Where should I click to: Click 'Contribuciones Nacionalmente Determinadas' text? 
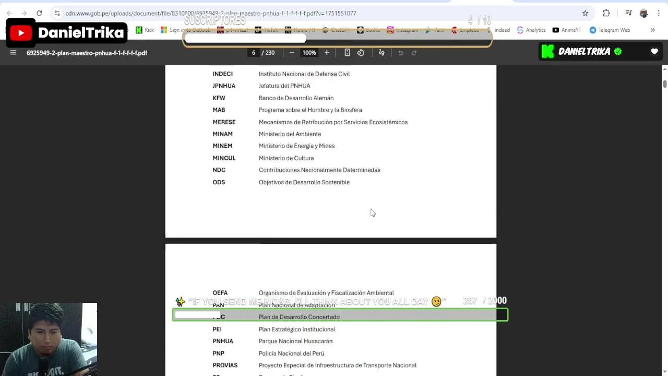(x=319, y=170)
